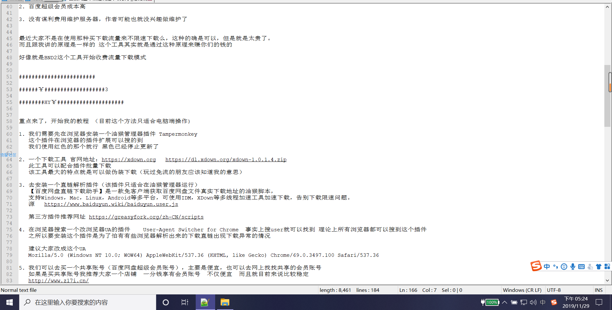Open the Sogou emoji smiley panel
Screen dimensions: 612x310
point(564,267)
